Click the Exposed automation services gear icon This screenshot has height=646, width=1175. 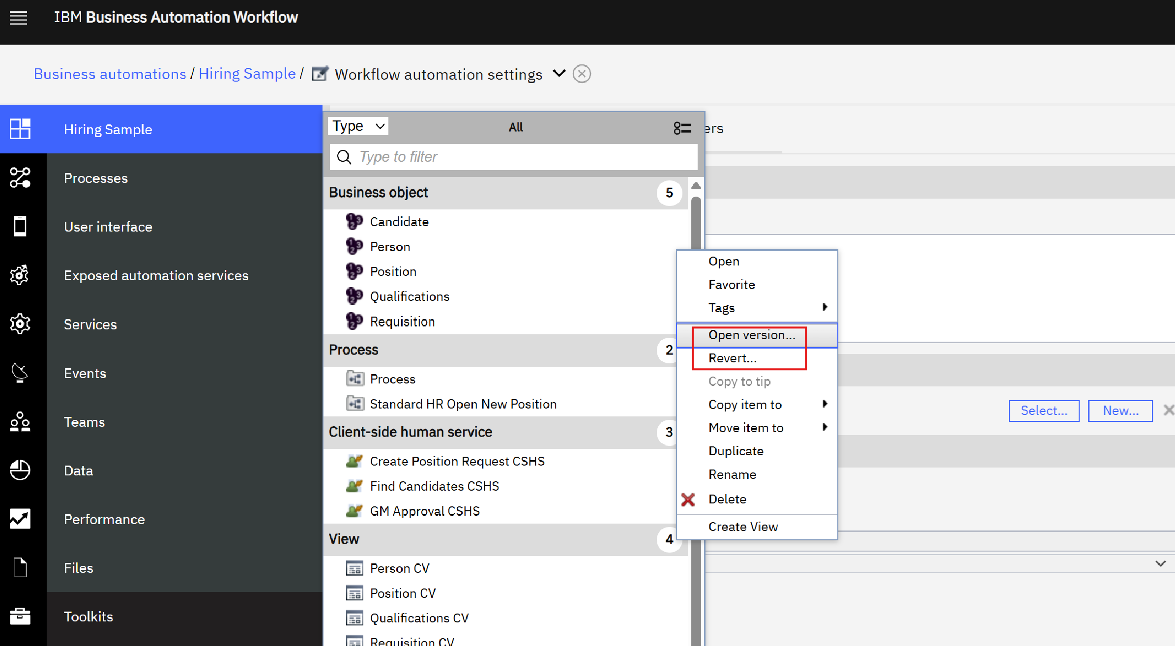click(x=20, y=275)
